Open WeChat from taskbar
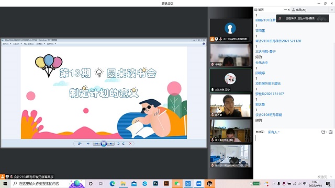 click(177, 183)
